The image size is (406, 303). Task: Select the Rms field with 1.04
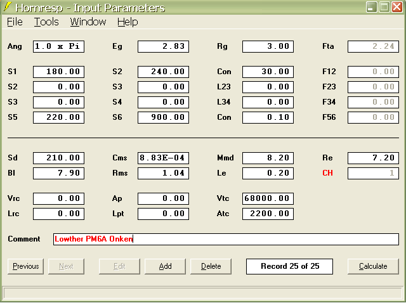tap(164, 173)
